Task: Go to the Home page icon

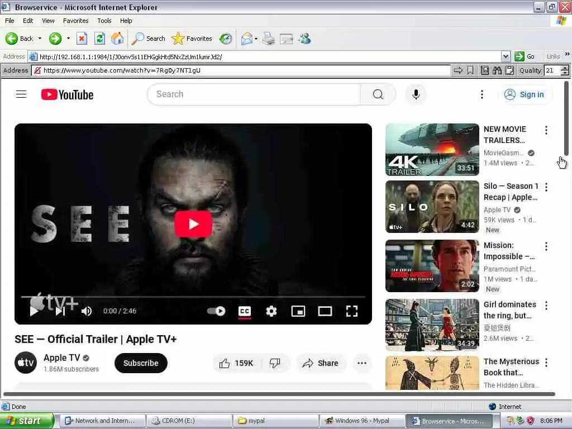Action: [x=117, y=39]
